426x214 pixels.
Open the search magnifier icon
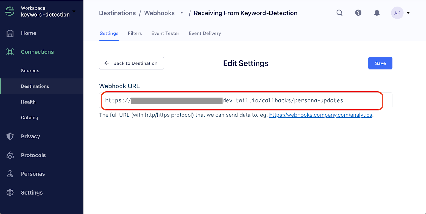339,13
